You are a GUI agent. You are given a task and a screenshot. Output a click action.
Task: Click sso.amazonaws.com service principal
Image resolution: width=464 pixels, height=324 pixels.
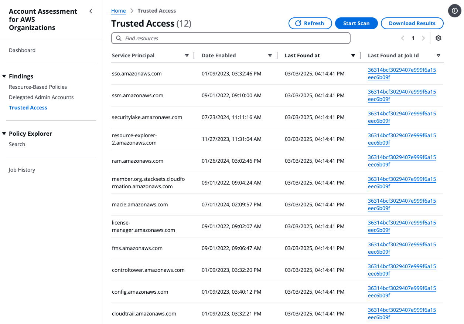(x=137, y=74)
